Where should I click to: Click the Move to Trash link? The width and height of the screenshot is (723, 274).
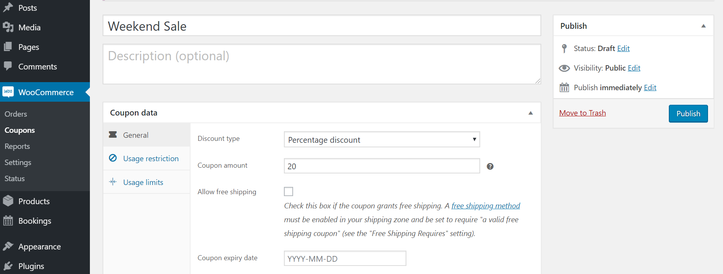(x=582, y=113)
